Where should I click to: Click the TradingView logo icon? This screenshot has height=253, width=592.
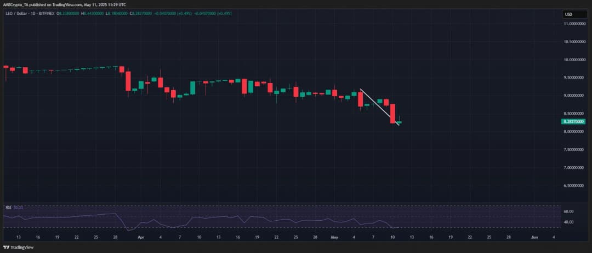tap(7, 248)
